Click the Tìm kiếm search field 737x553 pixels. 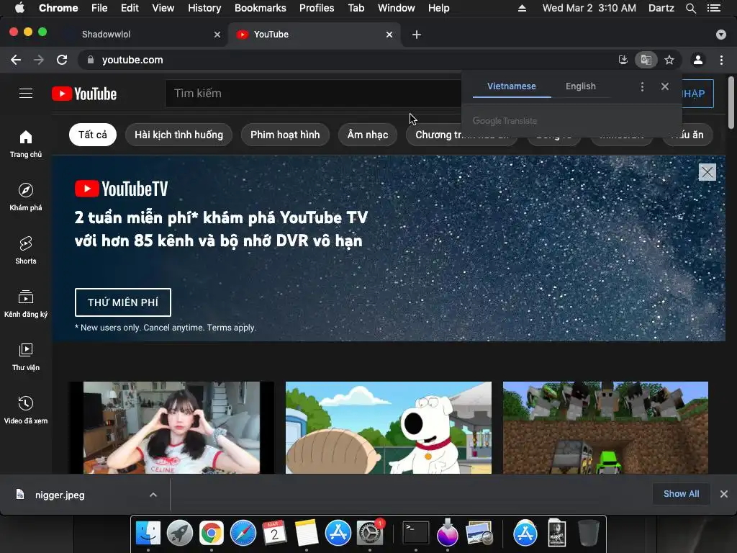click(312, 94)
